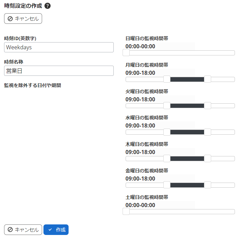Click the 水曜日 slider end handle

pos(207,132)
